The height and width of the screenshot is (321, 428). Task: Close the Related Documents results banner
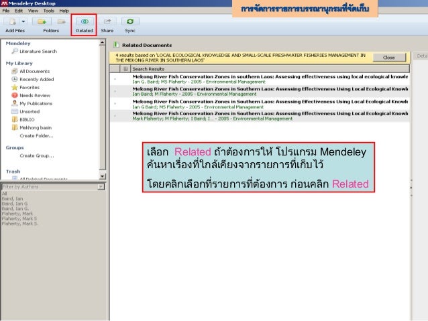pyautogui.click(x=389, y=58)
